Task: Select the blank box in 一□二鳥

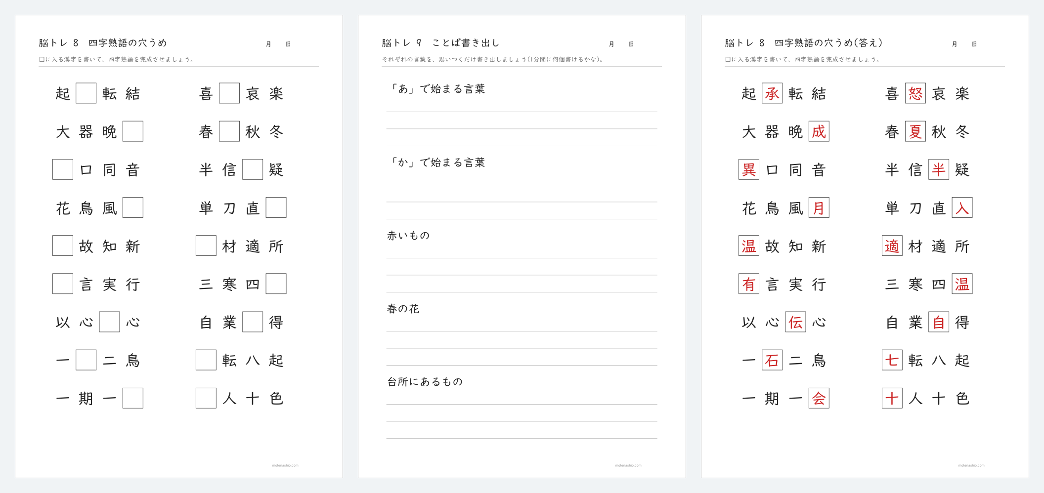Action: pyautogui.click(x=86, y=360)
